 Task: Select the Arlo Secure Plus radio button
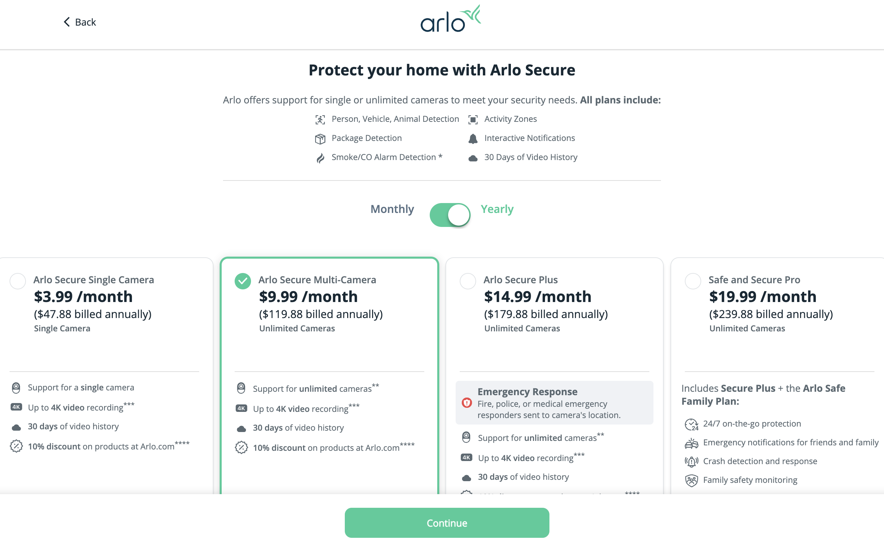468,281
